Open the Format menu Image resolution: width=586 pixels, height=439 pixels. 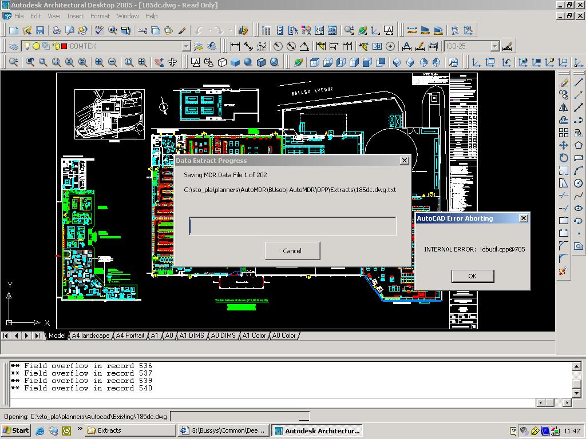coord(100,16)
